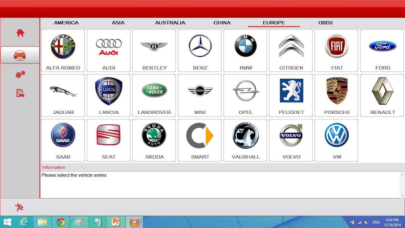Select the Alfa Romeo brand tile
This screenshot has height=228, width=405.
[x=63, y=50]
